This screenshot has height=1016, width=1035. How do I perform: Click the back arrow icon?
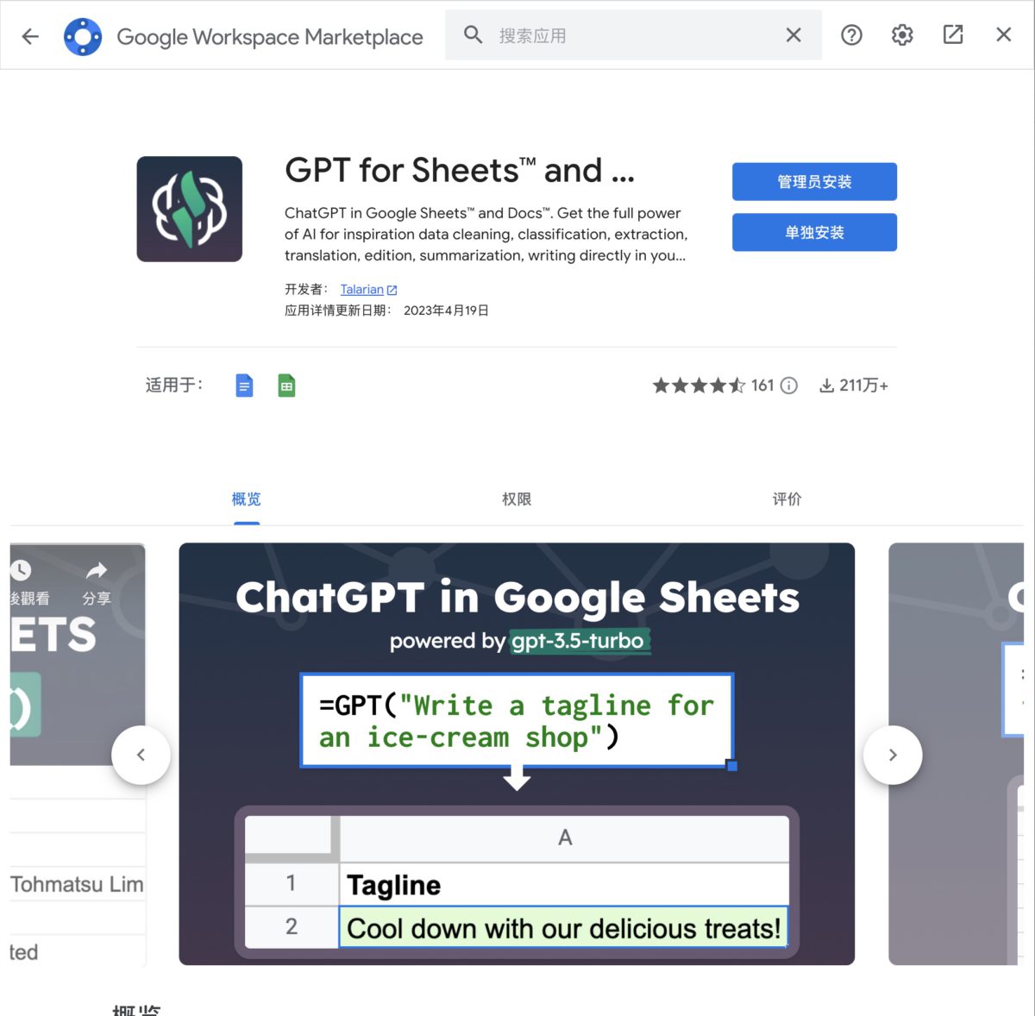30,36
